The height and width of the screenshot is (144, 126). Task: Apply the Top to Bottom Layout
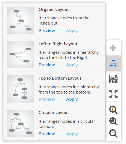(x=72, y=99)
